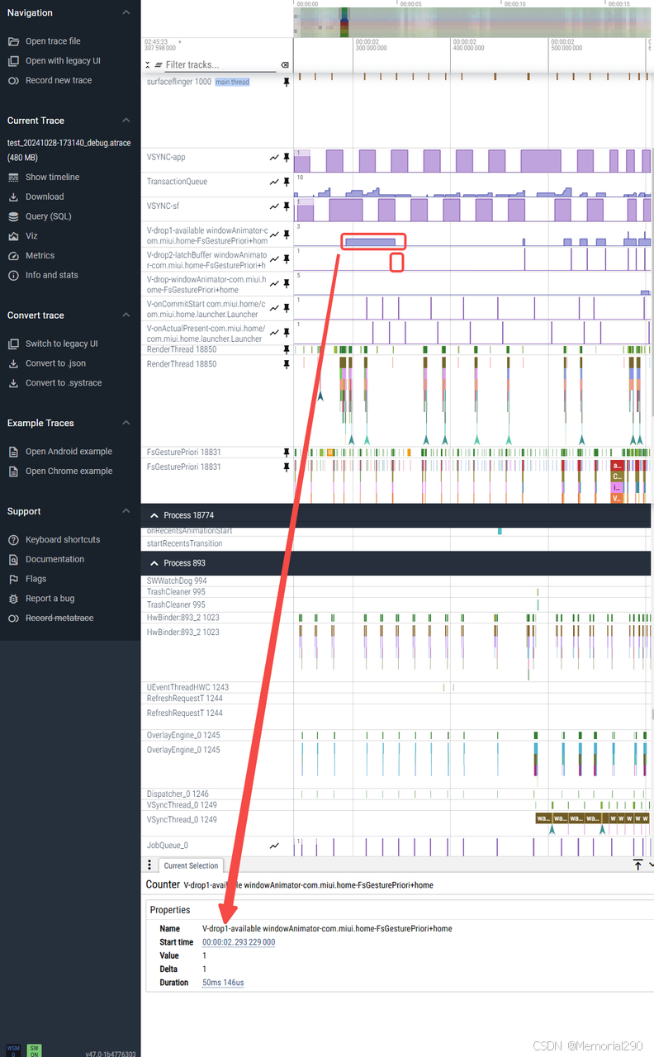Unpin the surfaceflinger 1000 track
The image size is (654, 1057).
(287, 83)
